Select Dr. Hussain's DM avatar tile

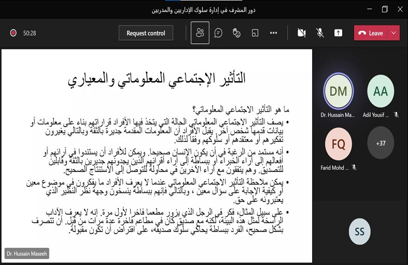point(338,91)
